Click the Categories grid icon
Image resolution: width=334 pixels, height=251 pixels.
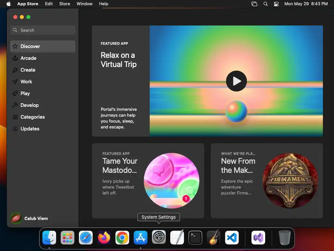coord(15,117)
